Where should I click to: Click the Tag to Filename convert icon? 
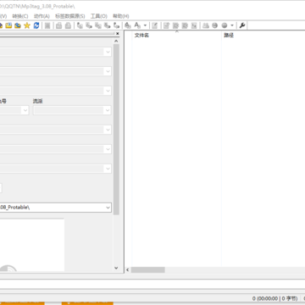(80, 25)
